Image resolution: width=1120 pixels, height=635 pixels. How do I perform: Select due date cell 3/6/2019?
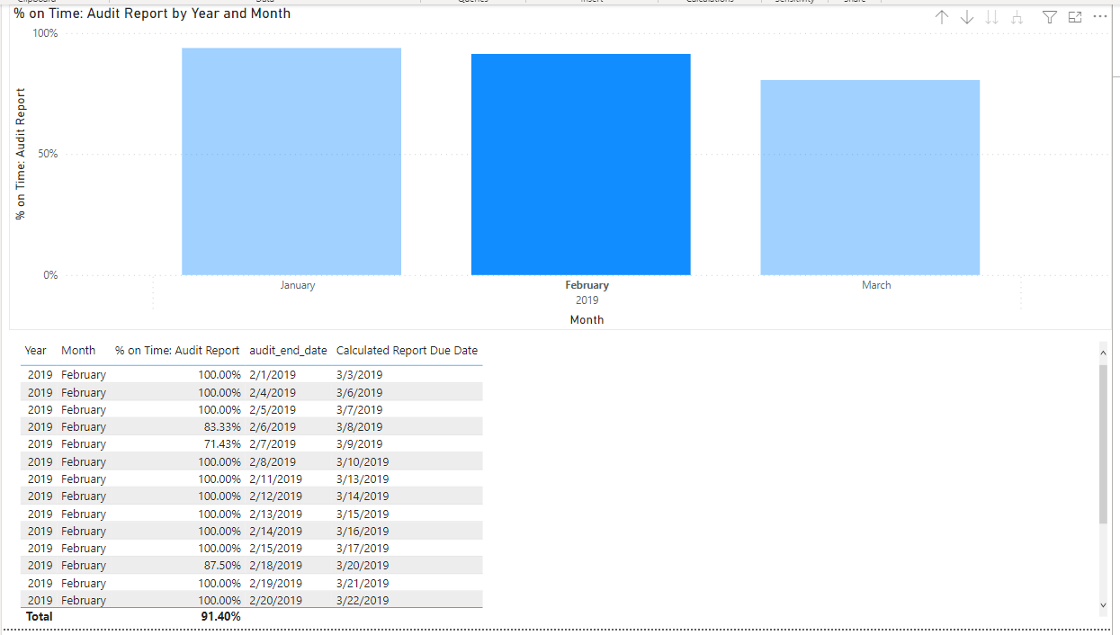[360, 393]
